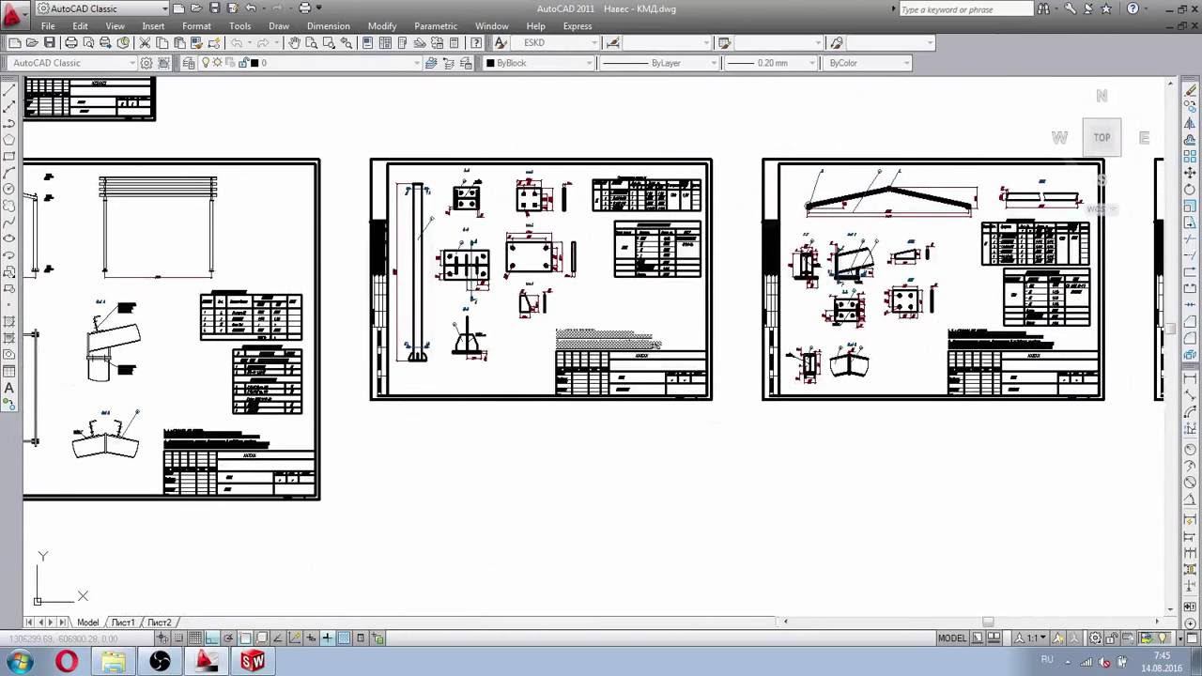Switch to the Лист2 layout tab
This screenshot has width=1202, height=676.
(x=159, y=622)
